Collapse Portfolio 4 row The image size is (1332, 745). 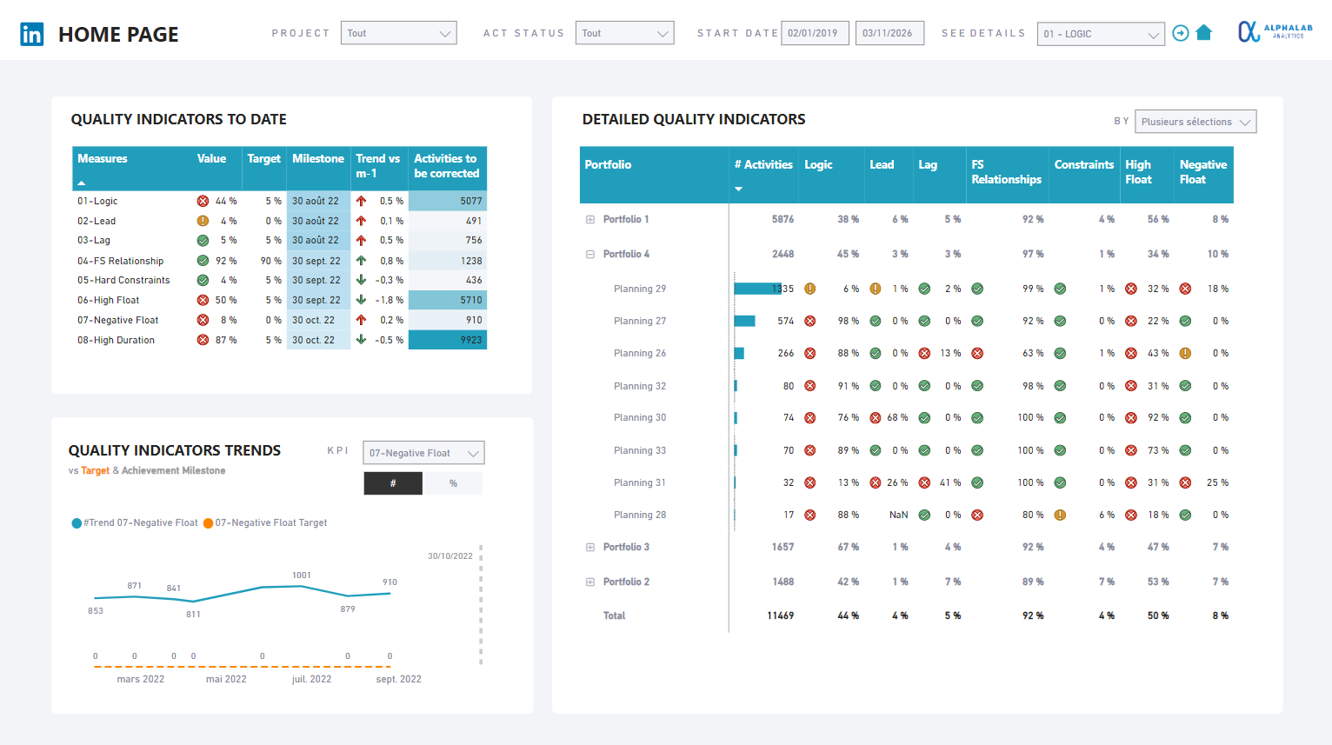pos(590,255)
